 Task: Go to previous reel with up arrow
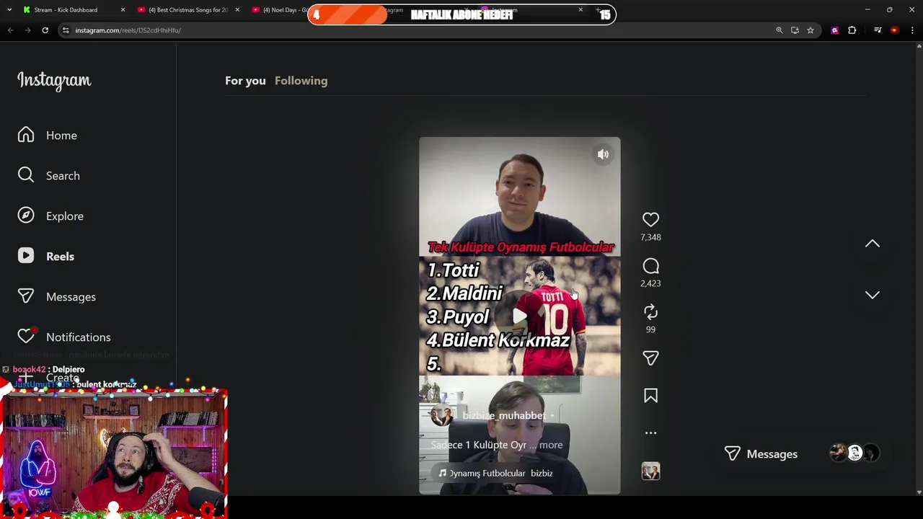coord(872,244)
